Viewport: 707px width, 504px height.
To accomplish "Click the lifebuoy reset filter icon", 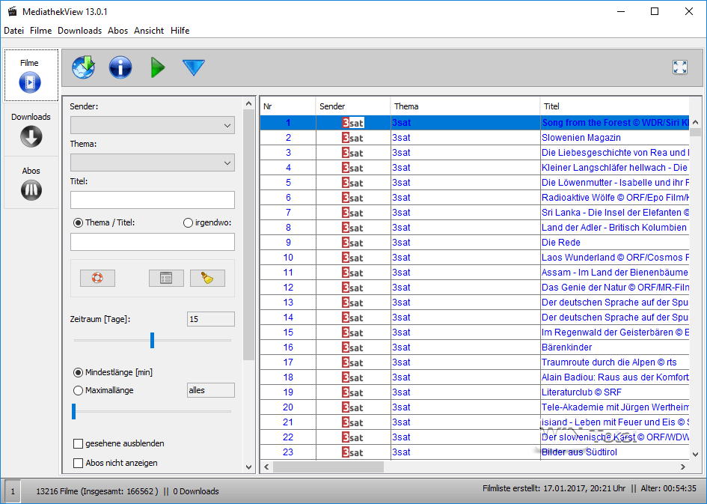I will [97, 278].
